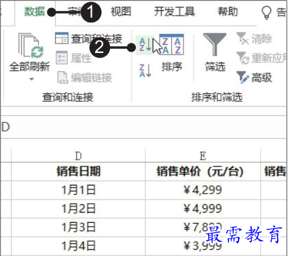The height and width of the screenshot is (256, 288).
Task: Click the formula bar showing D
Action: pyautogui.click(x=144, y=127)
